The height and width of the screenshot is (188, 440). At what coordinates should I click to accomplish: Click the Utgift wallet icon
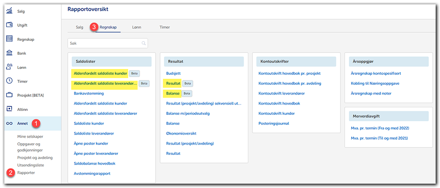pyautogui.click(x=9, y=25)
